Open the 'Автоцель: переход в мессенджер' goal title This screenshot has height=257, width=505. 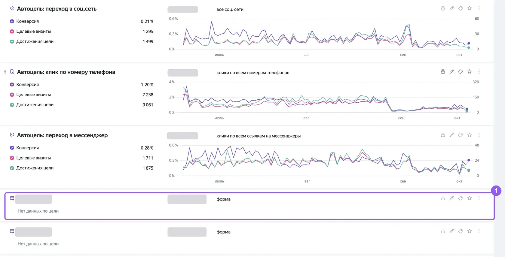coord(62,135)
